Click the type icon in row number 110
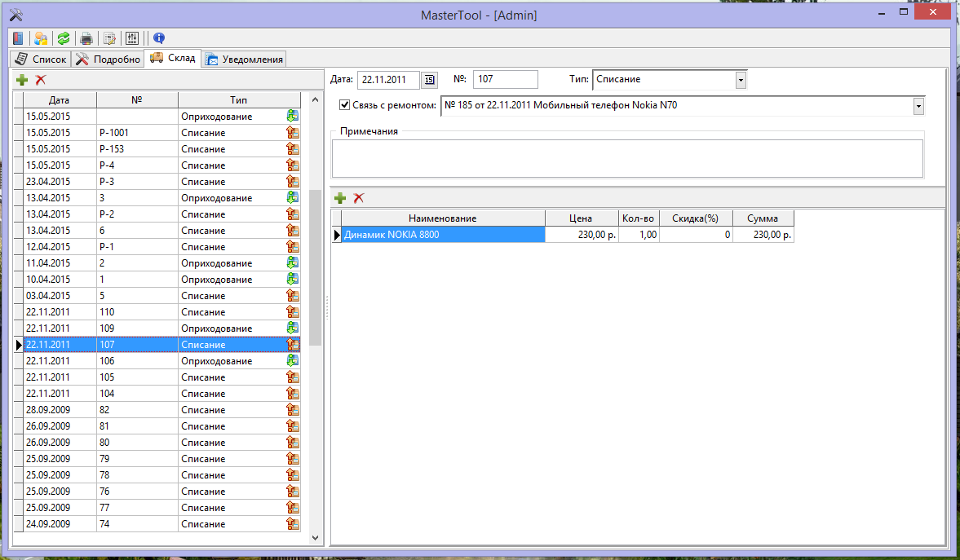 293,311
